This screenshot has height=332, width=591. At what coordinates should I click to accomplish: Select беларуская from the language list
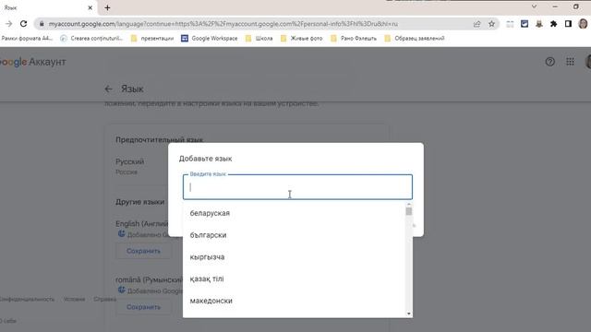pos(294,213)
